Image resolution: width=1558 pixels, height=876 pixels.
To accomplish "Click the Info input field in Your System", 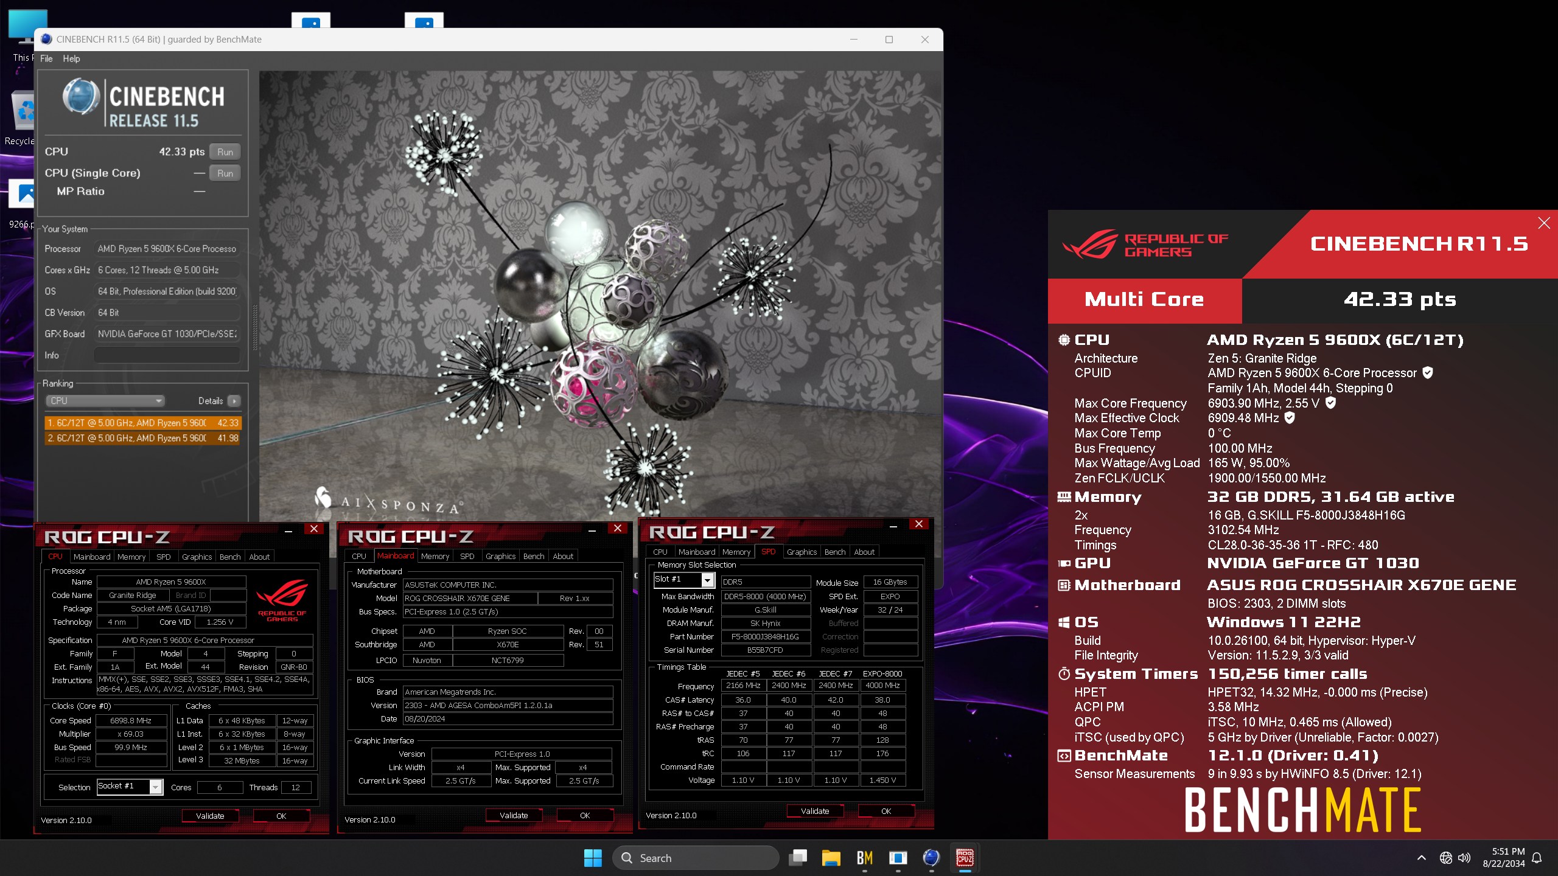I will (167, 355).
